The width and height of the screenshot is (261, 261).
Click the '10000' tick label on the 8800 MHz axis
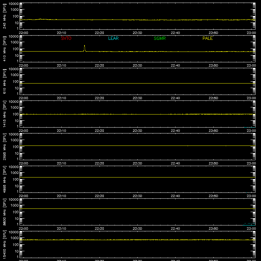point(14,200)
